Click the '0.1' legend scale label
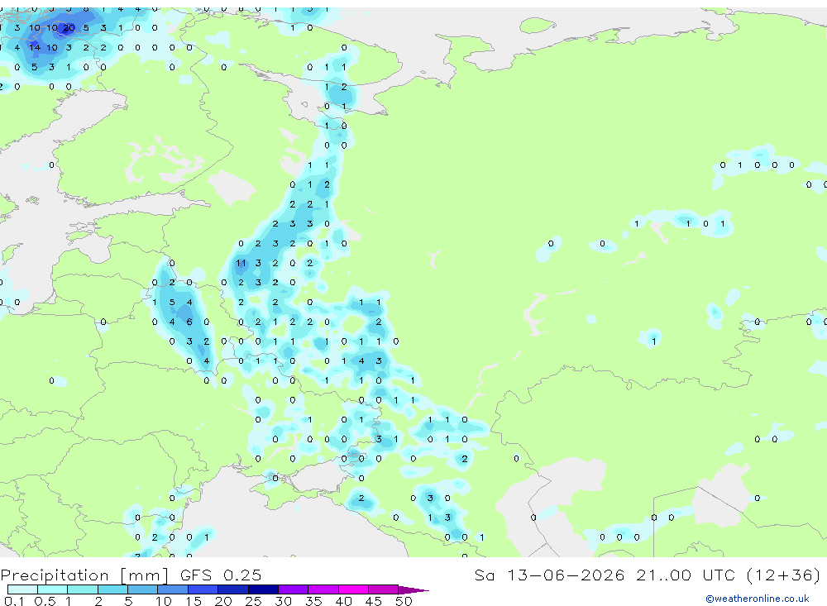Screen dimensions: 827x606 [14, 601]
